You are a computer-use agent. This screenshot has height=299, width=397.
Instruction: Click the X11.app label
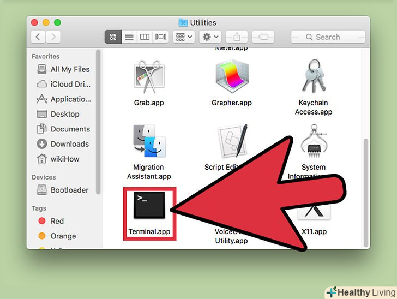tap(314, 231)
